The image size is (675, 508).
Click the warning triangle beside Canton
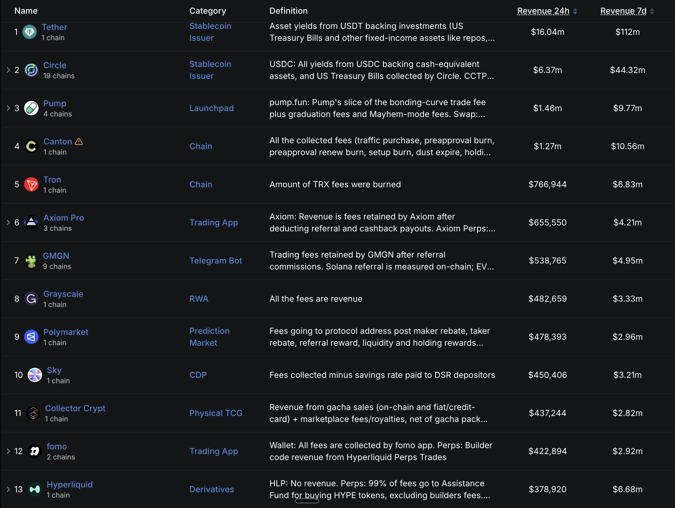(79, 141)
